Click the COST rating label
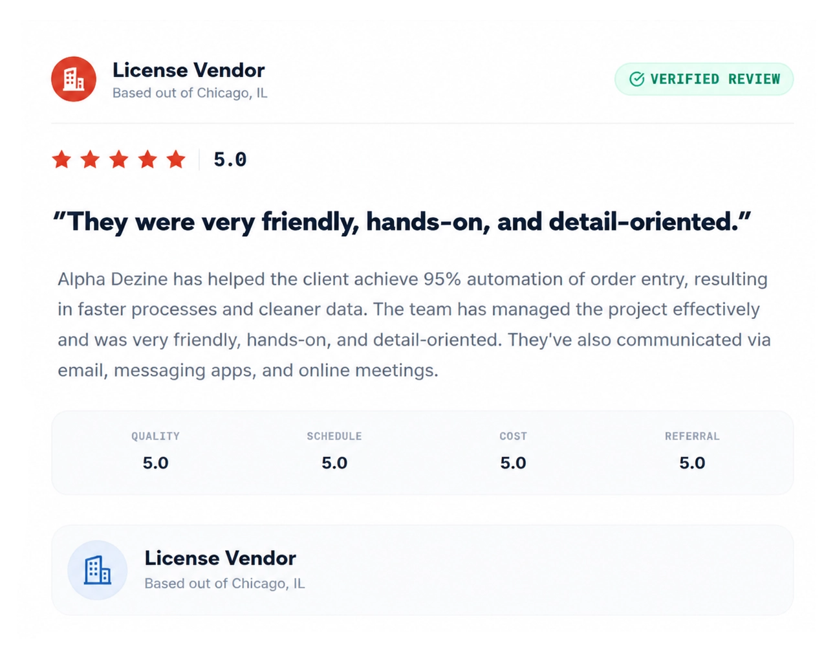The height and width of the screenshot is (664, 835). 514,436
